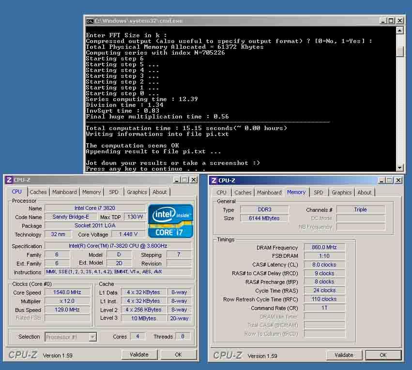Click the Intel Core i7 logo badge
Viewport: 412px width, 370px height.
[170, 221]
